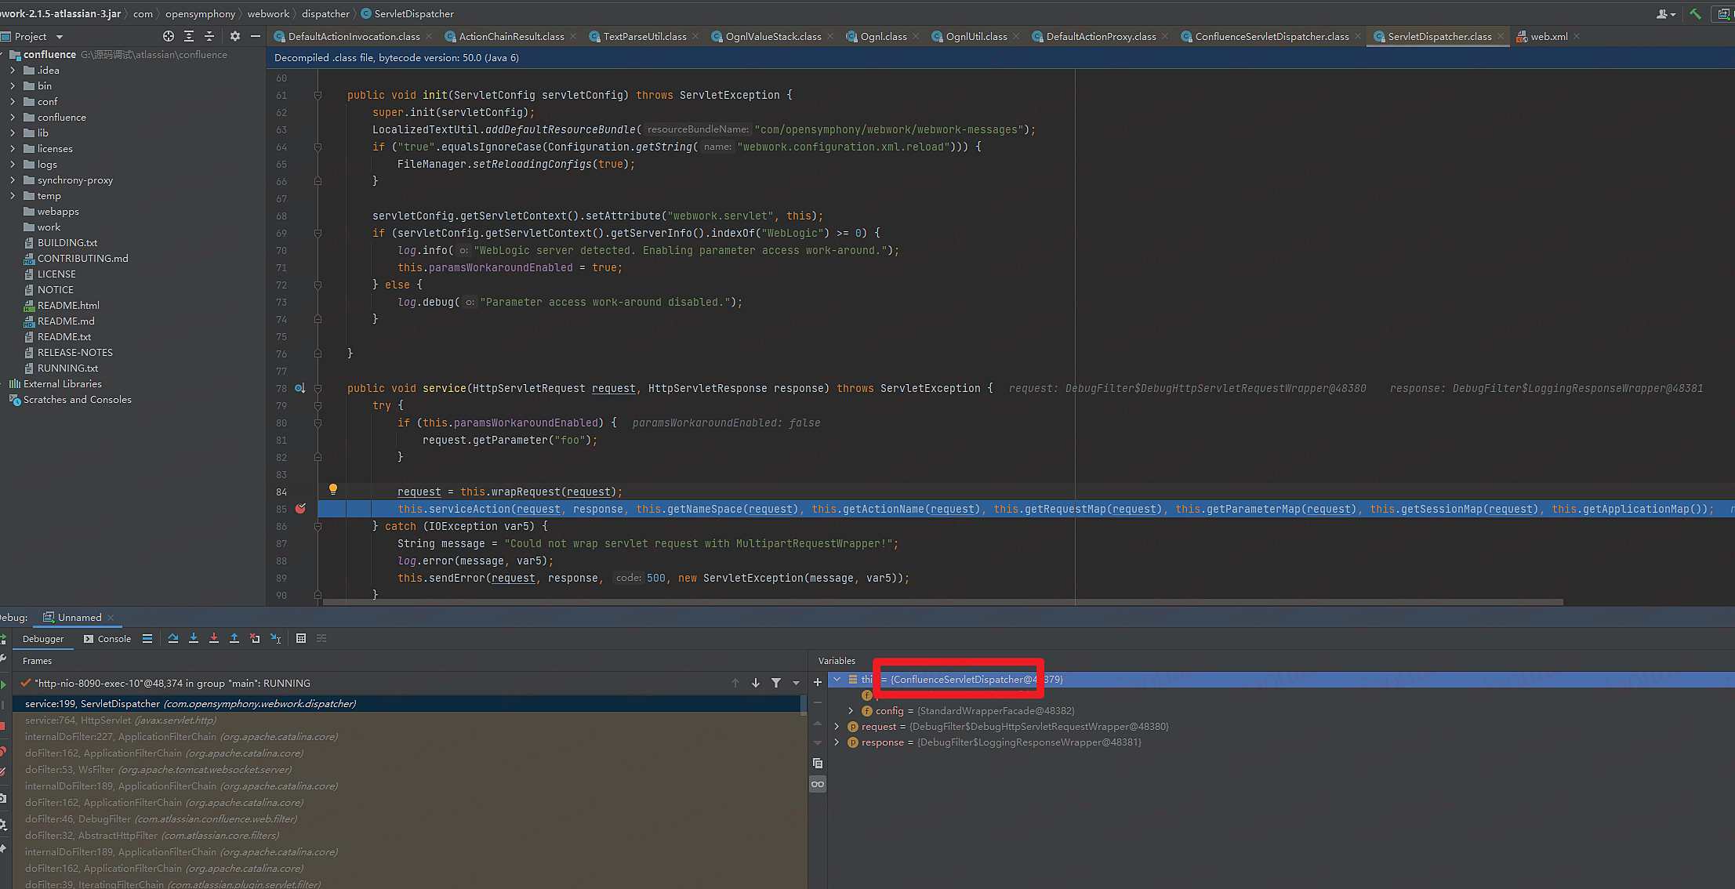The width and height of the screenshot is (1735, 889).
Task: Click the Step Into debug icon
Action: point(194,638)
